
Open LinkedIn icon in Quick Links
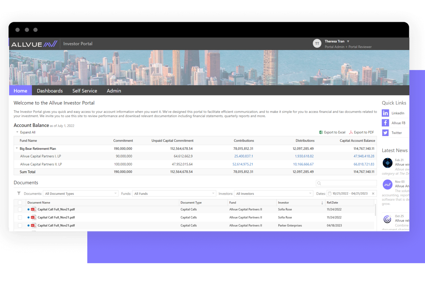385,113
